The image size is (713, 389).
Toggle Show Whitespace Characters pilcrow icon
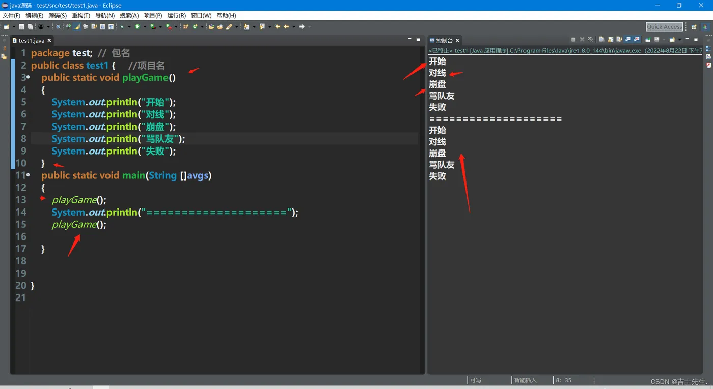[x=111, y=26]
